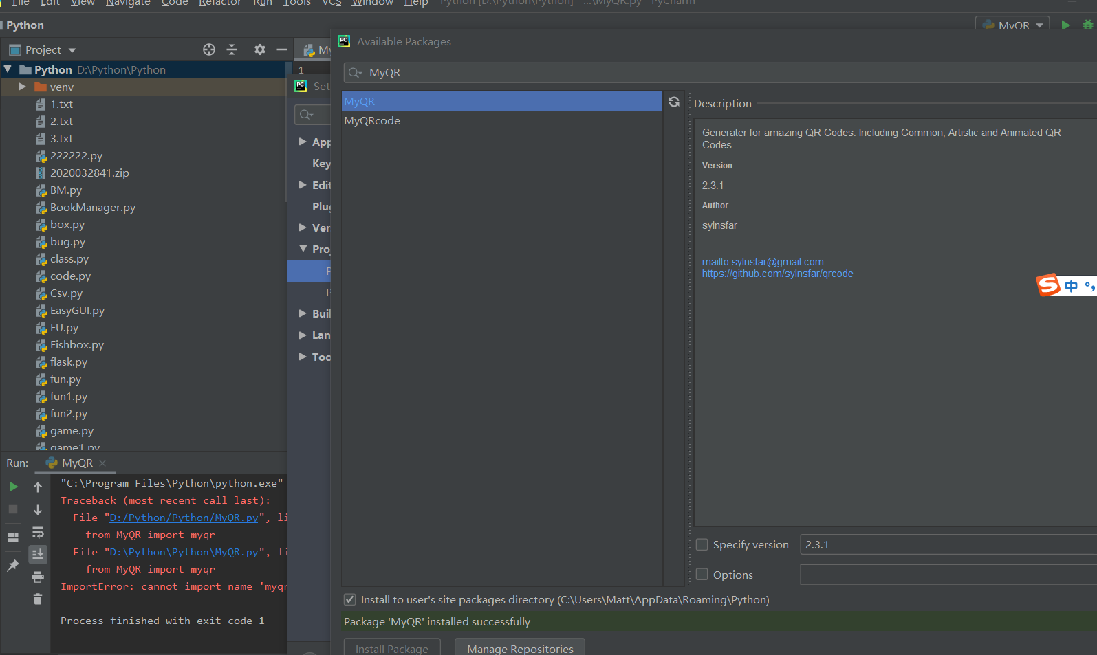This screenshot has width=1097, height=655.
Task: Click the reload packages refresh icon
Action: pos(674,102)
